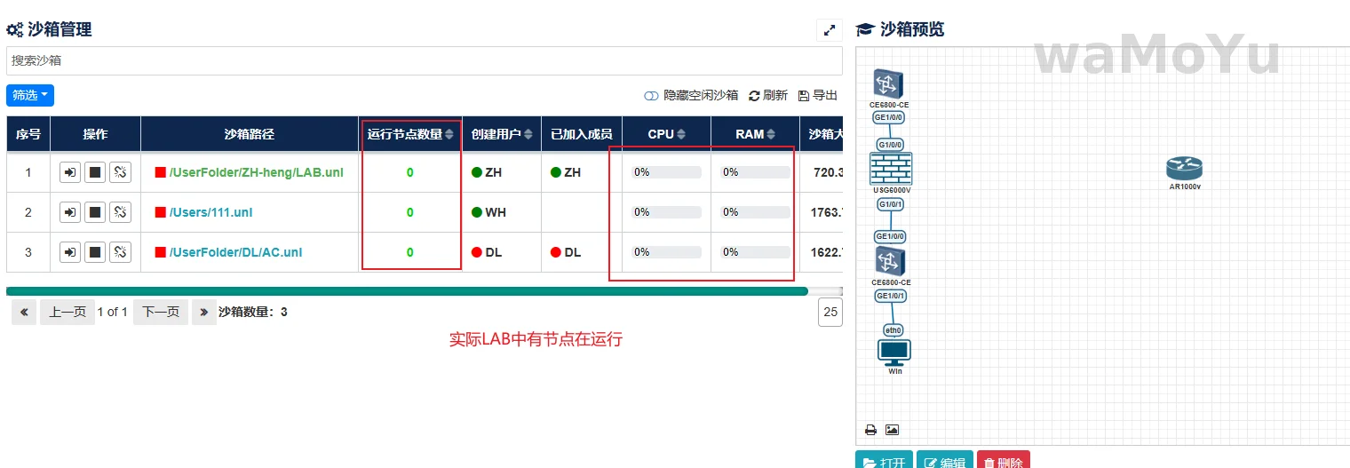Click 导出 to export the list

pyautogui.click(x=818, y=96)
